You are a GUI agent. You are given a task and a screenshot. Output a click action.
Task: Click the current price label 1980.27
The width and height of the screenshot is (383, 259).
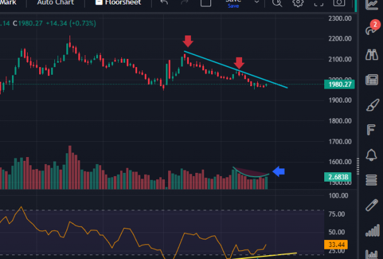pos(339,84)
